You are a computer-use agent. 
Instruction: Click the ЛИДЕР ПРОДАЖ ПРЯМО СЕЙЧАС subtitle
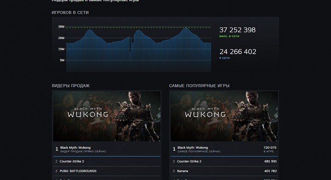coord(83,152)
